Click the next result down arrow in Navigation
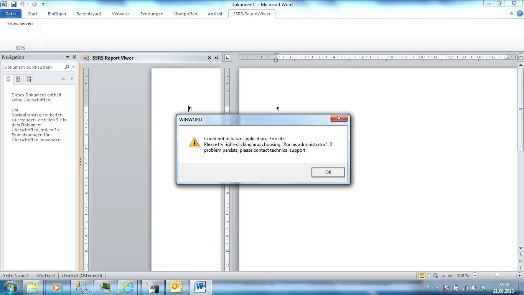Image resolution: width=524 pixels, height=295 pixels. (71, 79)
